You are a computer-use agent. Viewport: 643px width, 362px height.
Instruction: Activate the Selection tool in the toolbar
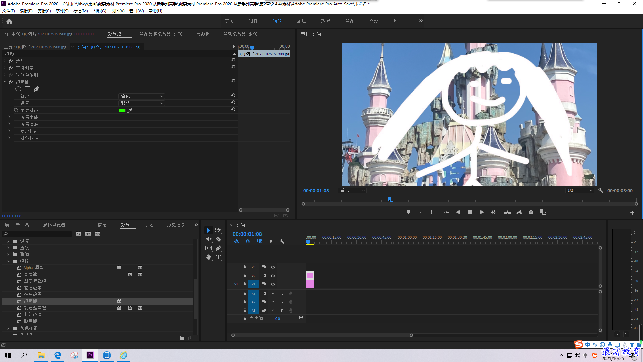pos(209,230)
